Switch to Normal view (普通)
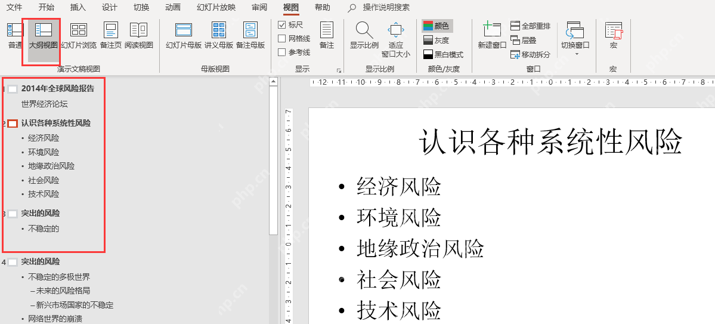Image resolution: width=715 pixels, height=324 pixels. 15,36
